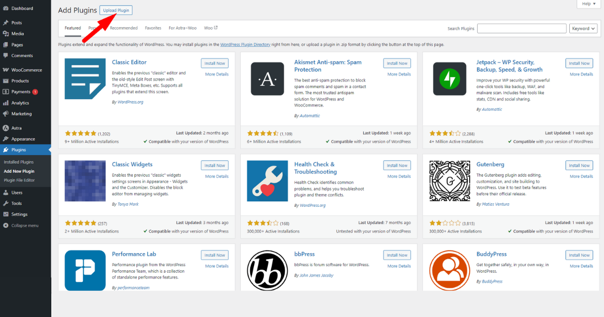Click the Astra logo icon
The image size is (604, 317).
pyautogui.click(x=5, y=128)
